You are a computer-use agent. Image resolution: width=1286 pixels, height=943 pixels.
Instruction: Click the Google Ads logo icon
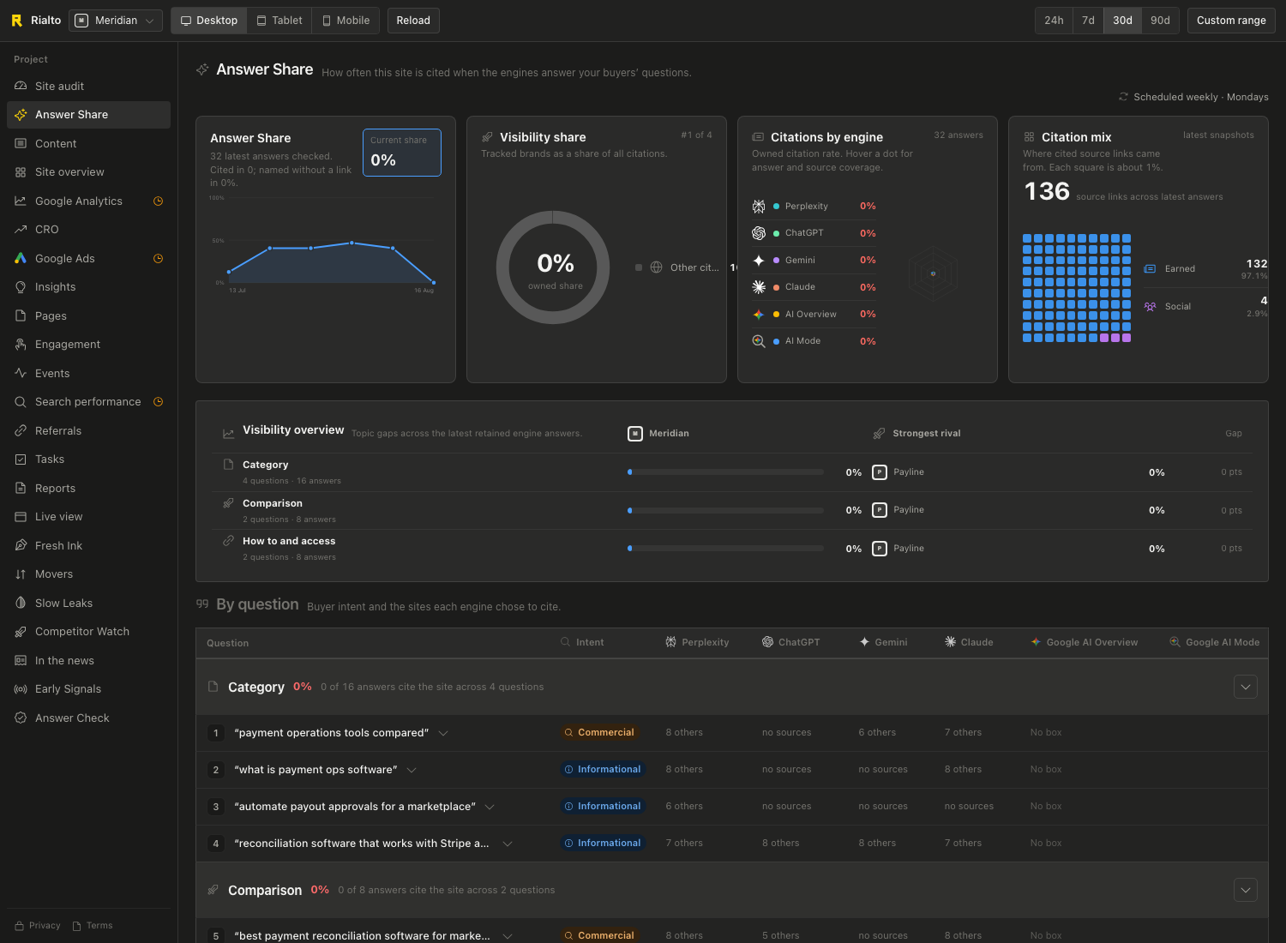tap(21, 258)
